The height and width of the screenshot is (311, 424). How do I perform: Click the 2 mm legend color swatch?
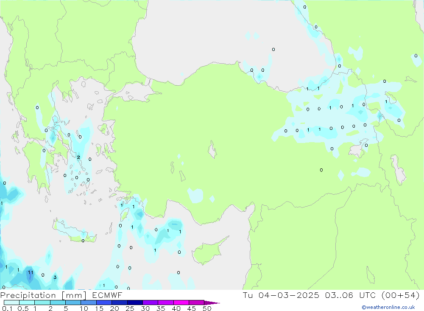(x=58, y=303)
